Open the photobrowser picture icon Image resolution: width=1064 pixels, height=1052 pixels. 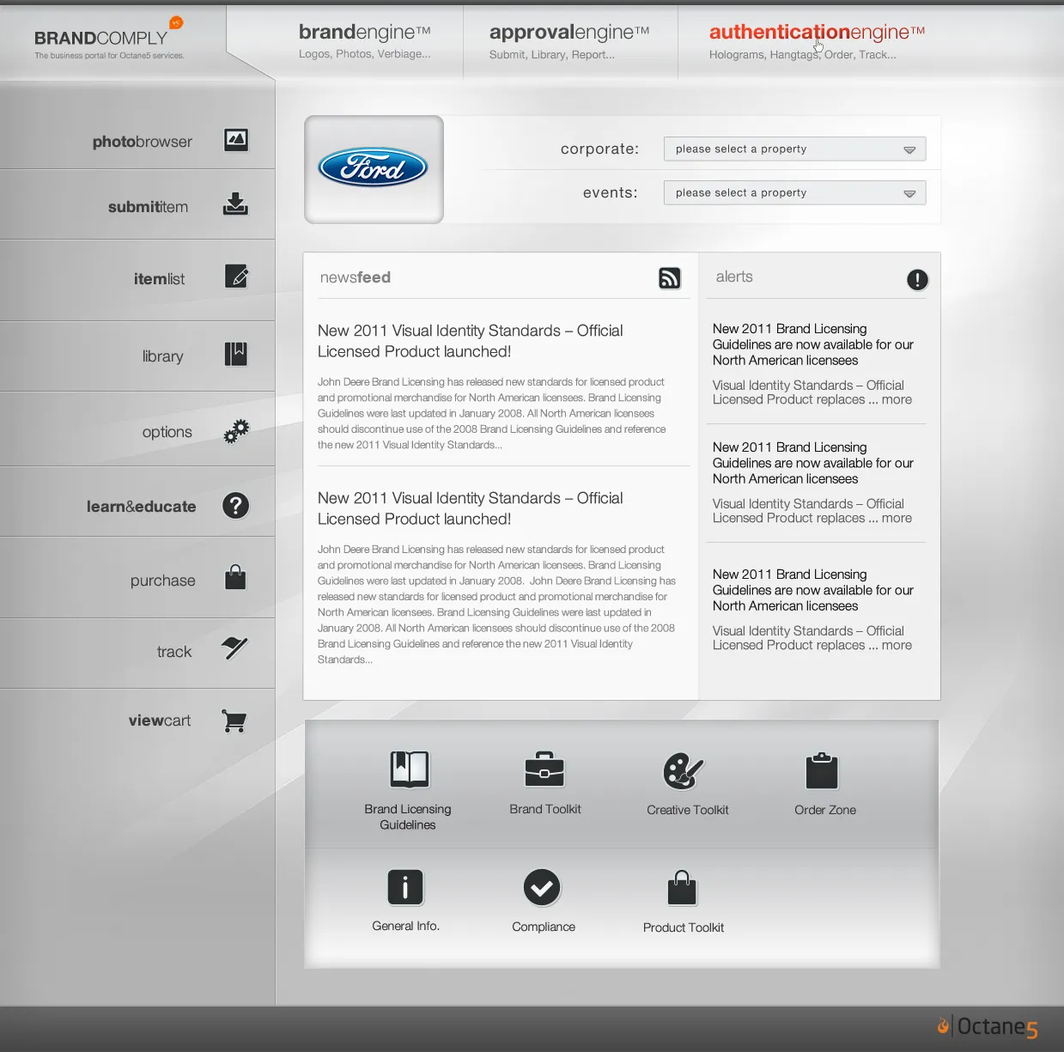(x=236, y=140)
